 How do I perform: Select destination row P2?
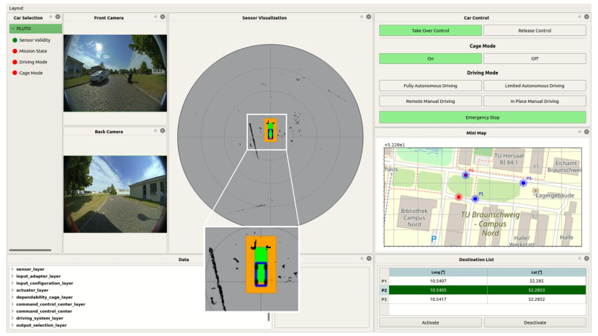click(384, 290)
